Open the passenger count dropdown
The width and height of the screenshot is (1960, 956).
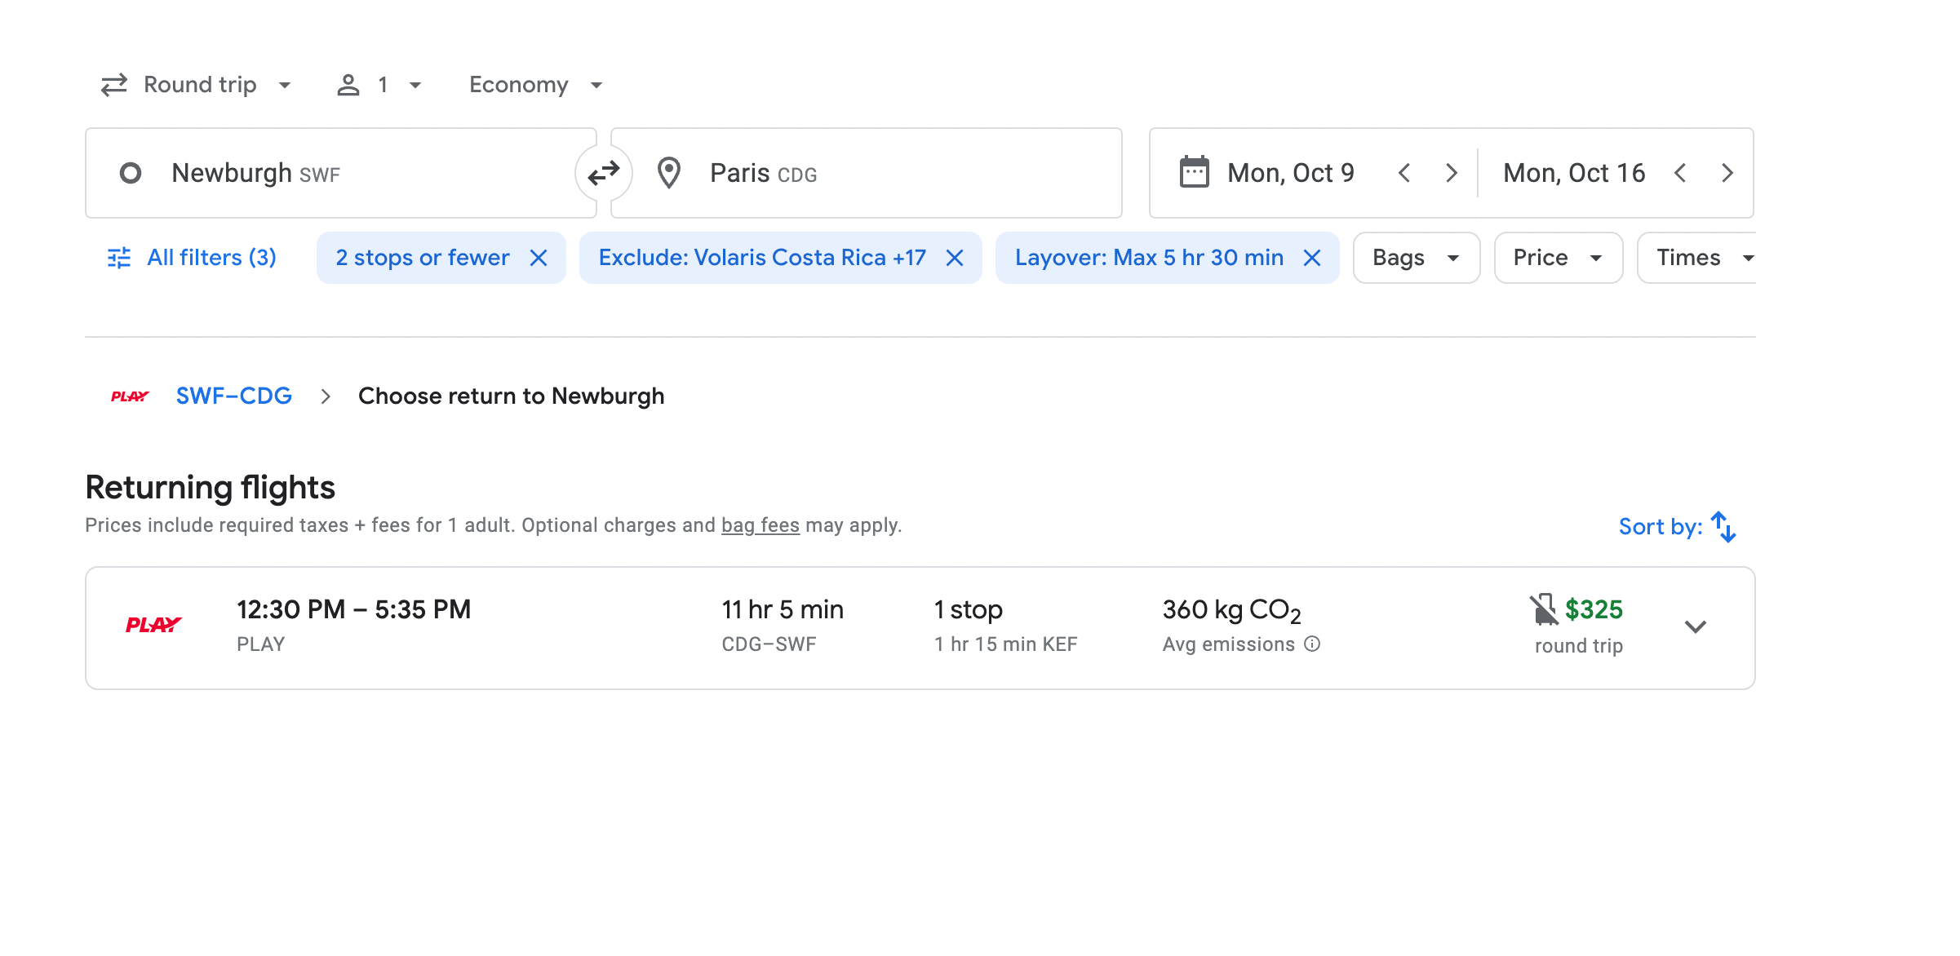coord(379,85)
